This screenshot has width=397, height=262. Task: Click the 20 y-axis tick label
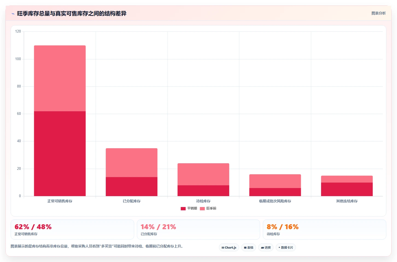(x=19, y=168)
